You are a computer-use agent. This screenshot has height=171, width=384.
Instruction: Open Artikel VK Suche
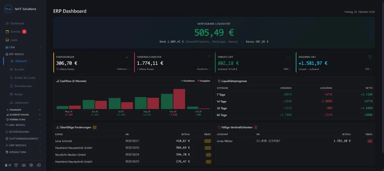pos(22,78)
